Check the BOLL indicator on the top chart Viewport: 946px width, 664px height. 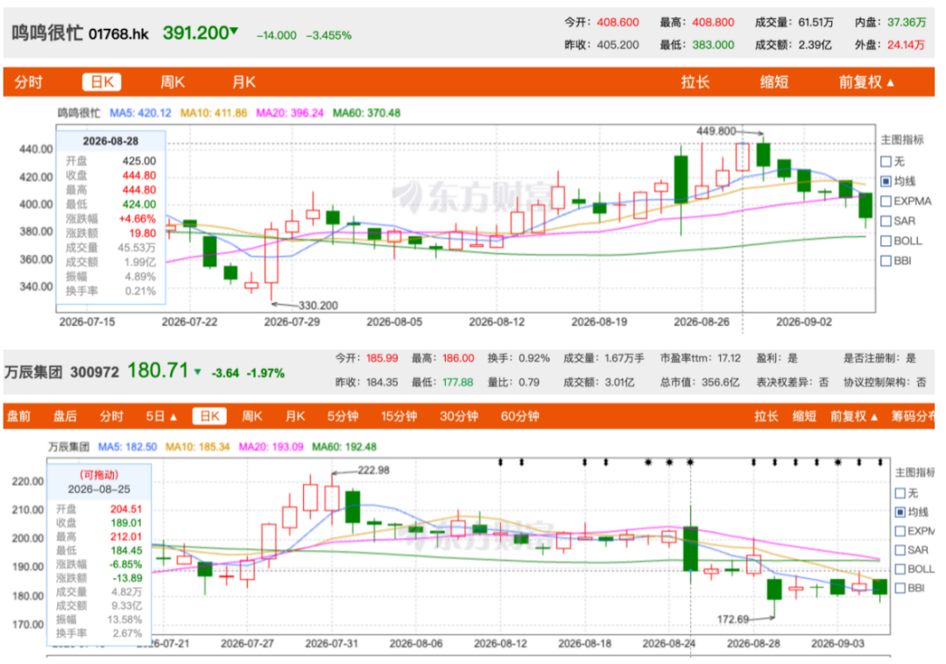pos(886,241)
